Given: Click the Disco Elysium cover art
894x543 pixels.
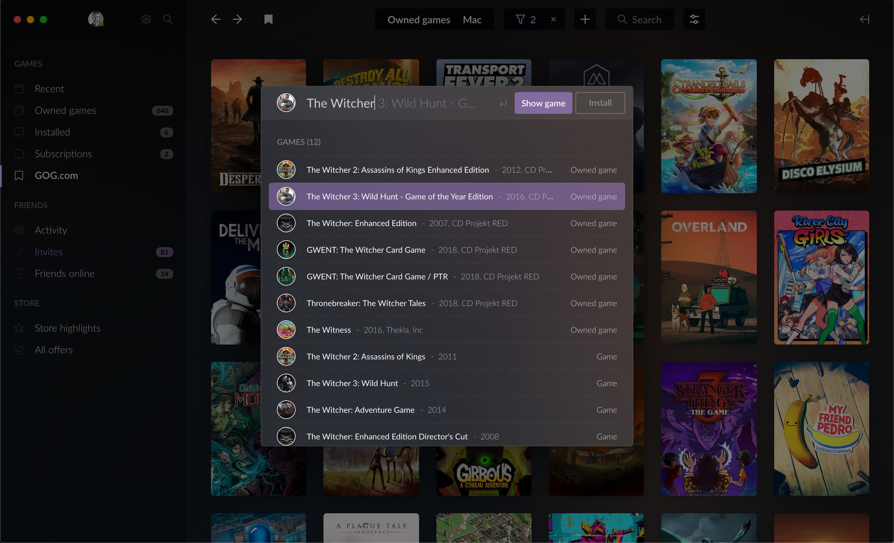Looking at the screenshot, I should (821, 127).
